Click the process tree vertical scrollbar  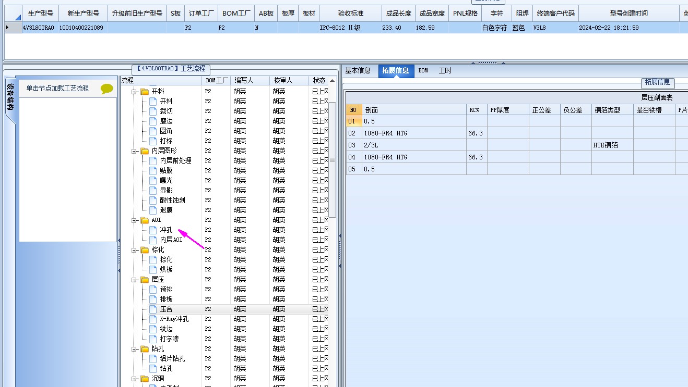click(x=332, y=159)
